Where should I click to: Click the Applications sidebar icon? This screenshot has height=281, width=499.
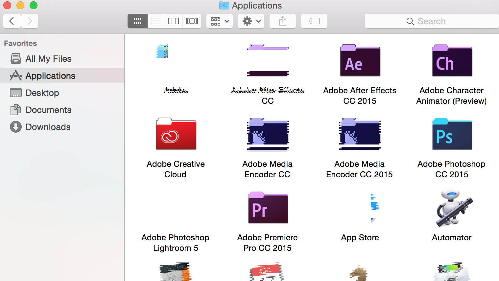pos(16,76)
